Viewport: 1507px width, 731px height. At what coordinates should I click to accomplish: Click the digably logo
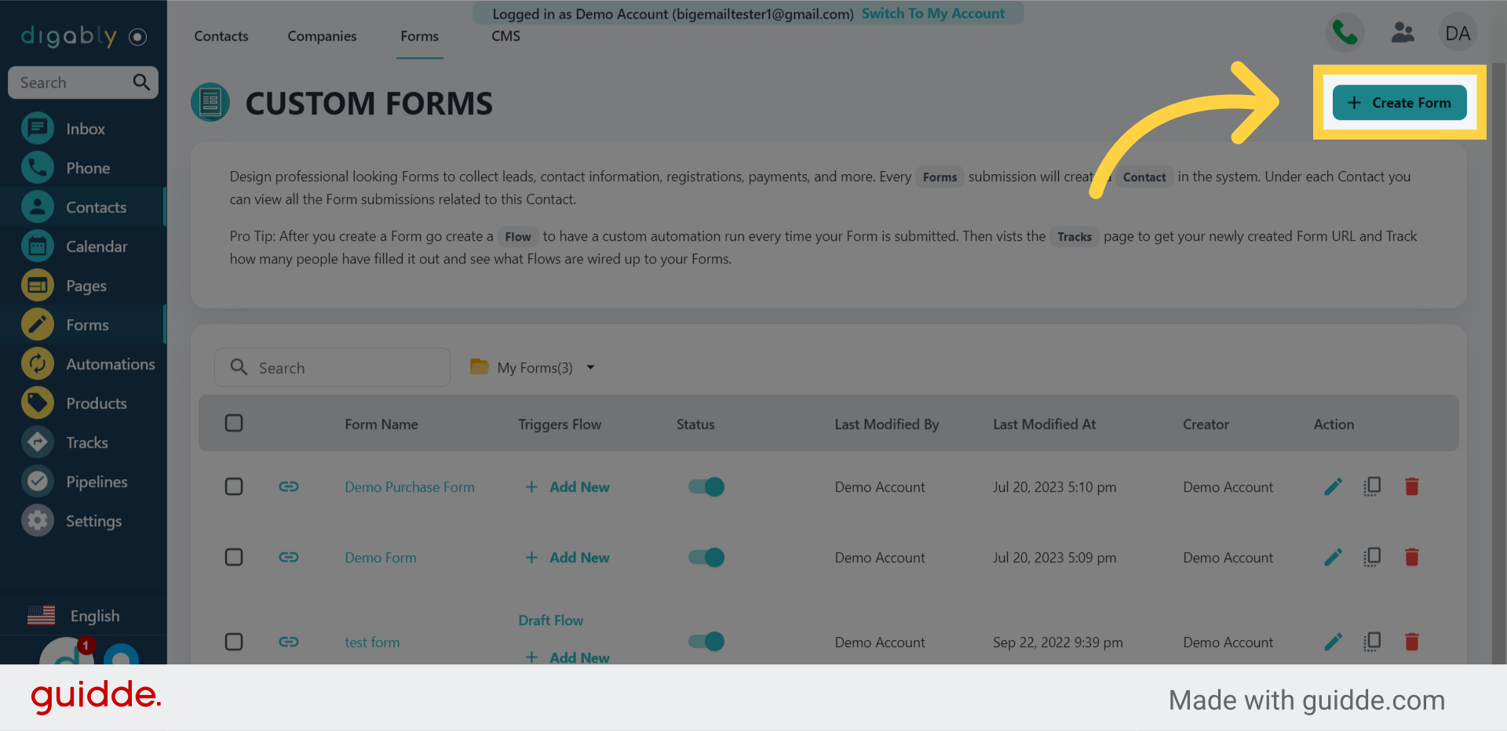pyautogui.click(x=69, y=36)
